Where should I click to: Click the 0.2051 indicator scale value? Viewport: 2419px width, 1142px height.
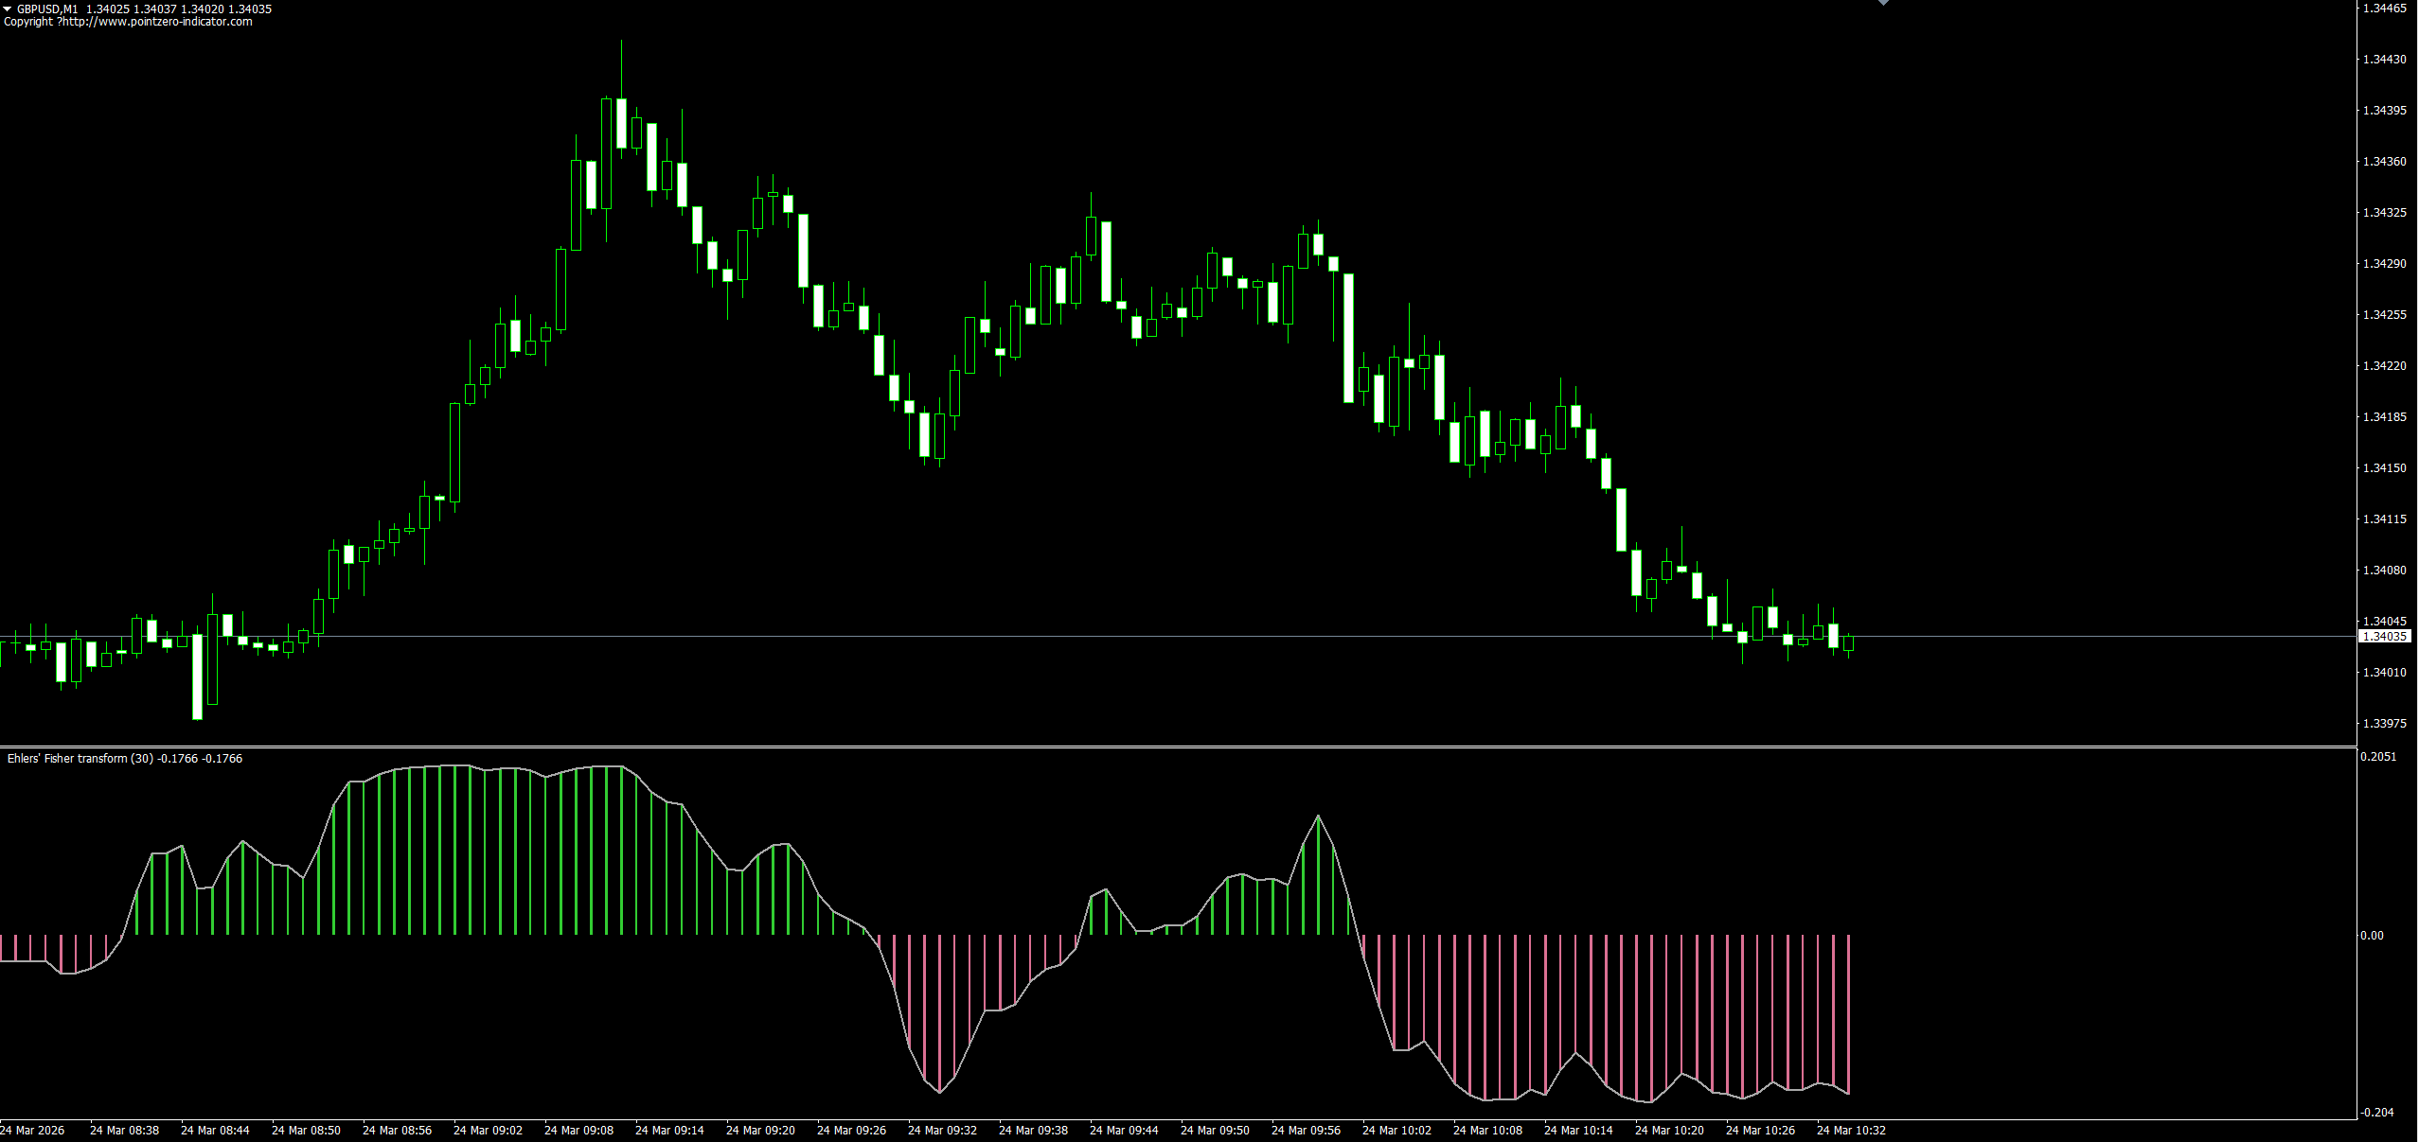(x=2378, y=757)
